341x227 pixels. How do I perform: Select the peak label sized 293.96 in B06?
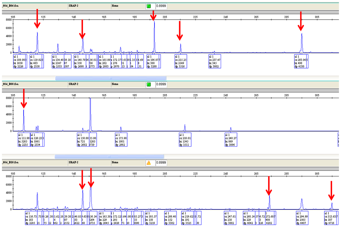click(x=301, y=61)
